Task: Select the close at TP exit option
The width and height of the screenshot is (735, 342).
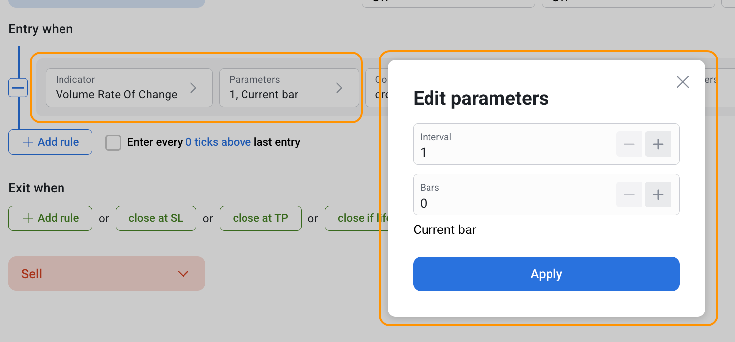Action: tap(260, 219)
